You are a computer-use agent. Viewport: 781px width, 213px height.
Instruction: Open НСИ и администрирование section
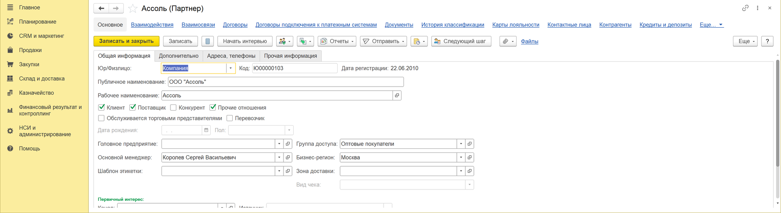point(45,131)
